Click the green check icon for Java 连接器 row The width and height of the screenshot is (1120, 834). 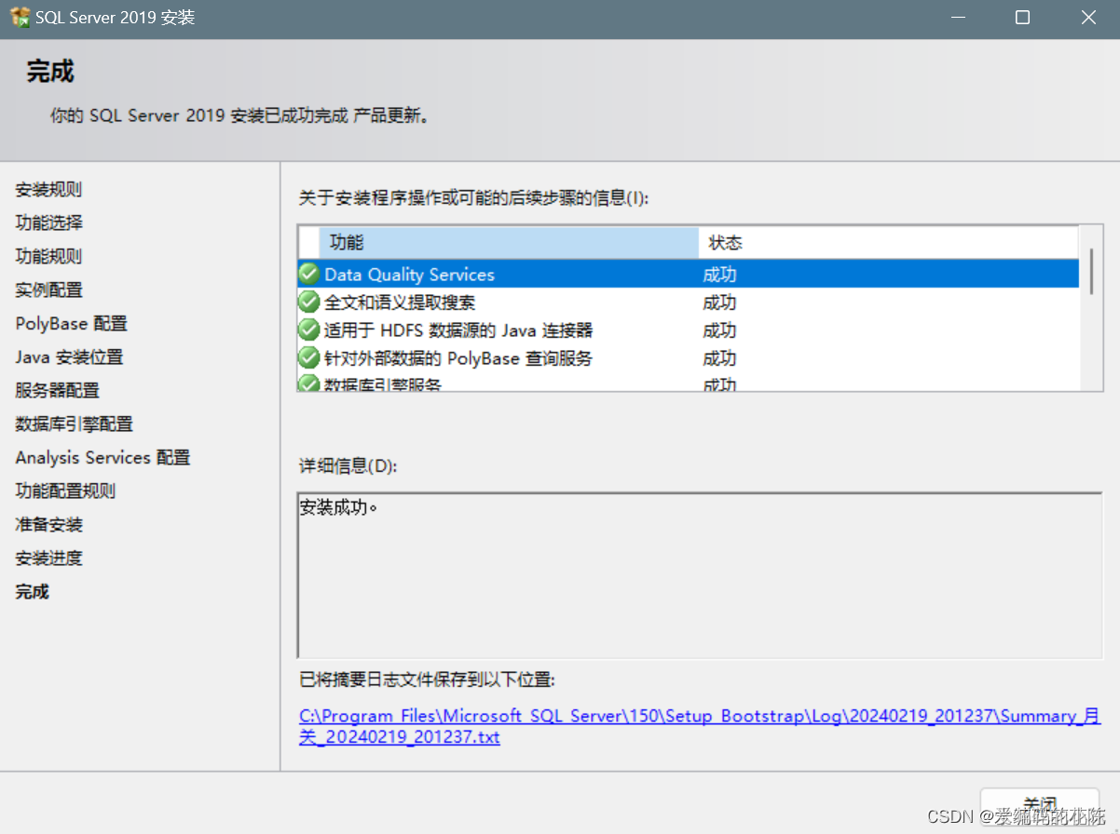308,330
